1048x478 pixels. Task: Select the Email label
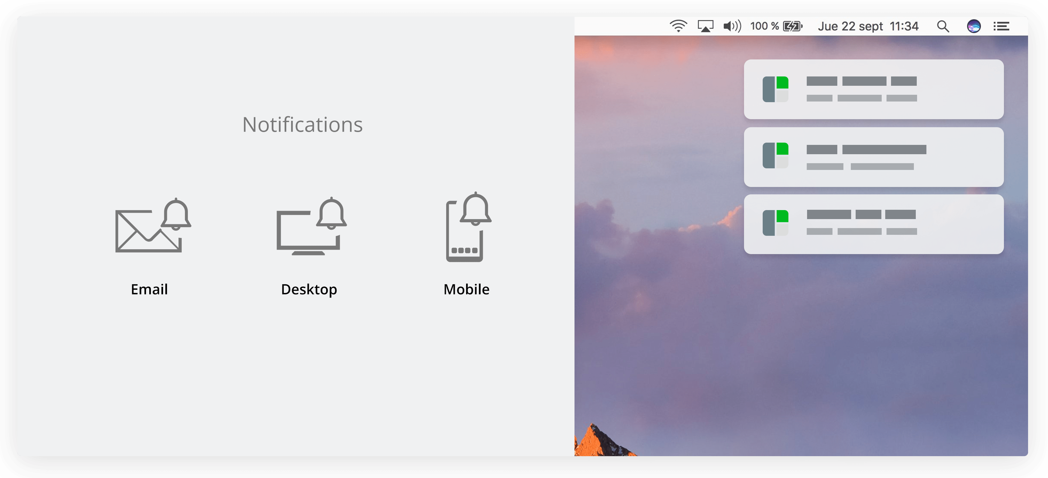point(149,289)
